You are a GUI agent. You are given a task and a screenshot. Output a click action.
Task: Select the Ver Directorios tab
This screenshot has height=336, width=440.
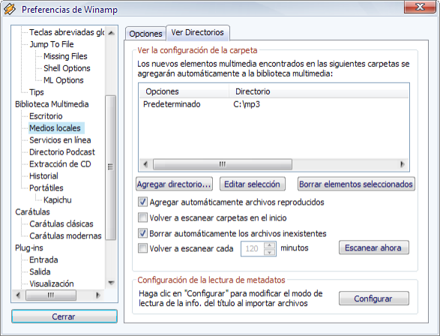pos(198,32)
